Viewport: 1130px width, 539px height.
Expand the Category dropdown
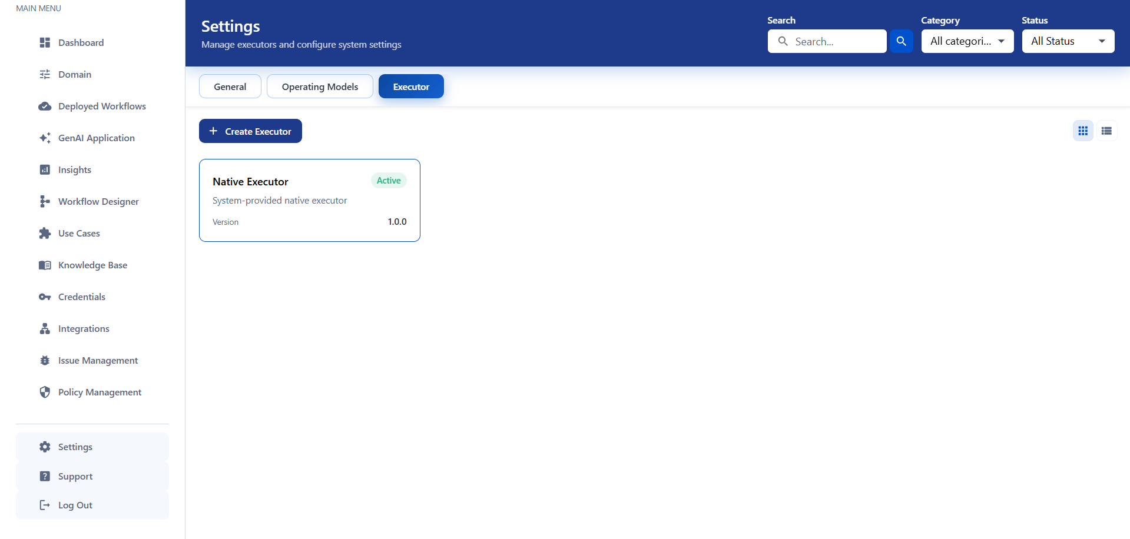(x=967, y=41)
